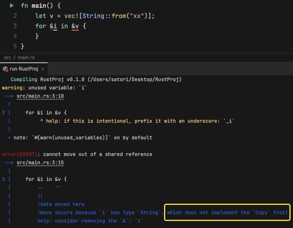Click 'which does not implement the `Copy` trait'
Viewport: 293px width, 228px height.
227,213
